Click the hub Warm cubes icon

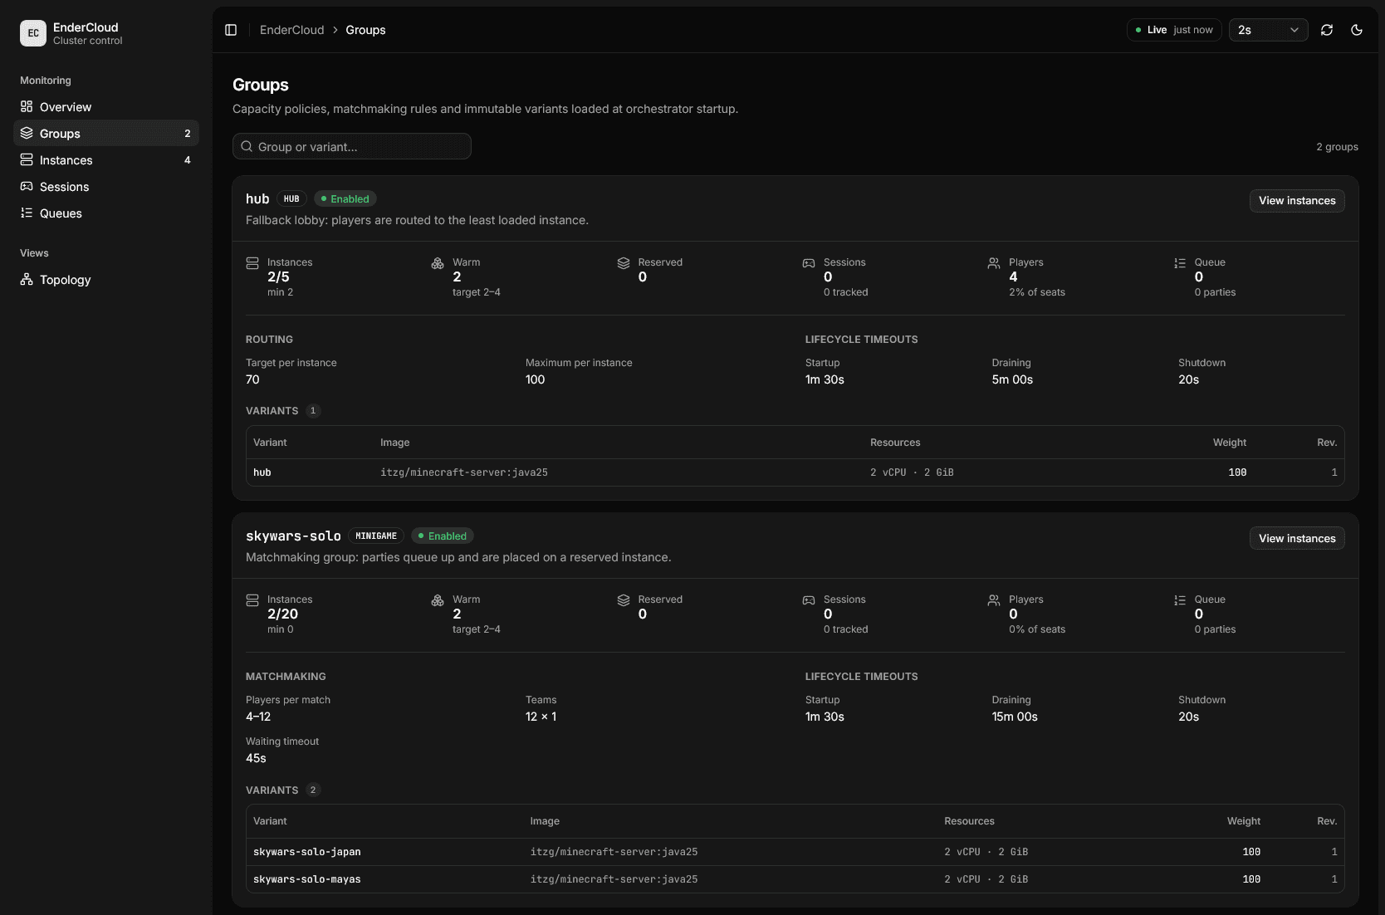pyautogui.click(x=438, y=263)
